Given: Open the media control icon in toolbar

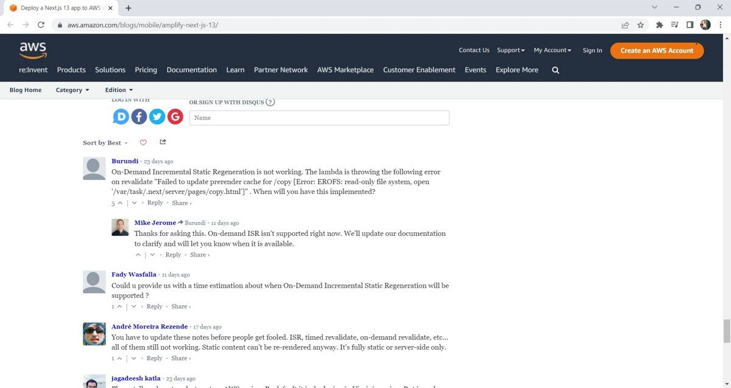Looking at the screenshot, I should [x=674, y=25].
